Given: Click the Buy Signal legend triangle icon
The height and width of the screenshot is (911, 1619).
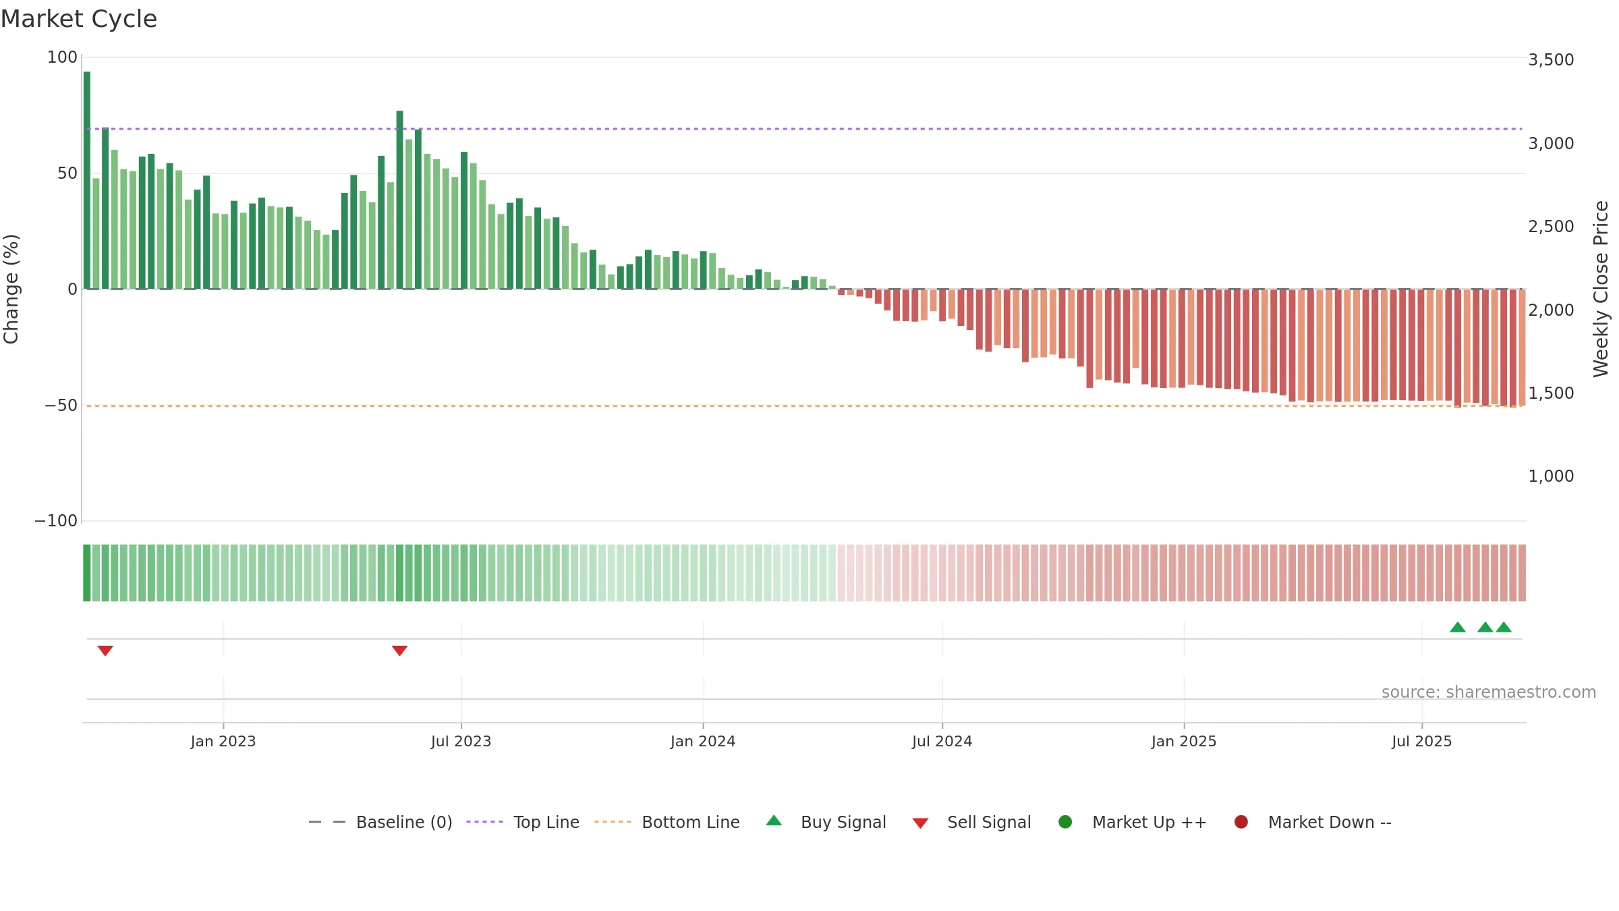Looking at the screenshot, I should [774, 821].
